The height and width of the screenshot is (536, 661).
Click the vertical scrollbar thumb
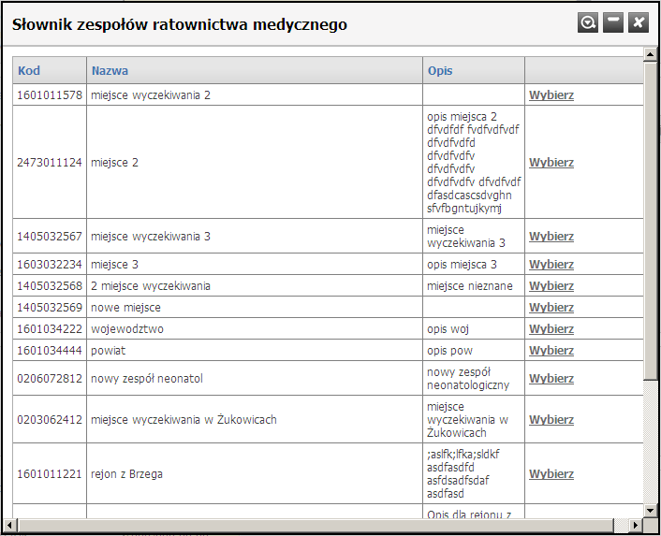coord(650,220)
